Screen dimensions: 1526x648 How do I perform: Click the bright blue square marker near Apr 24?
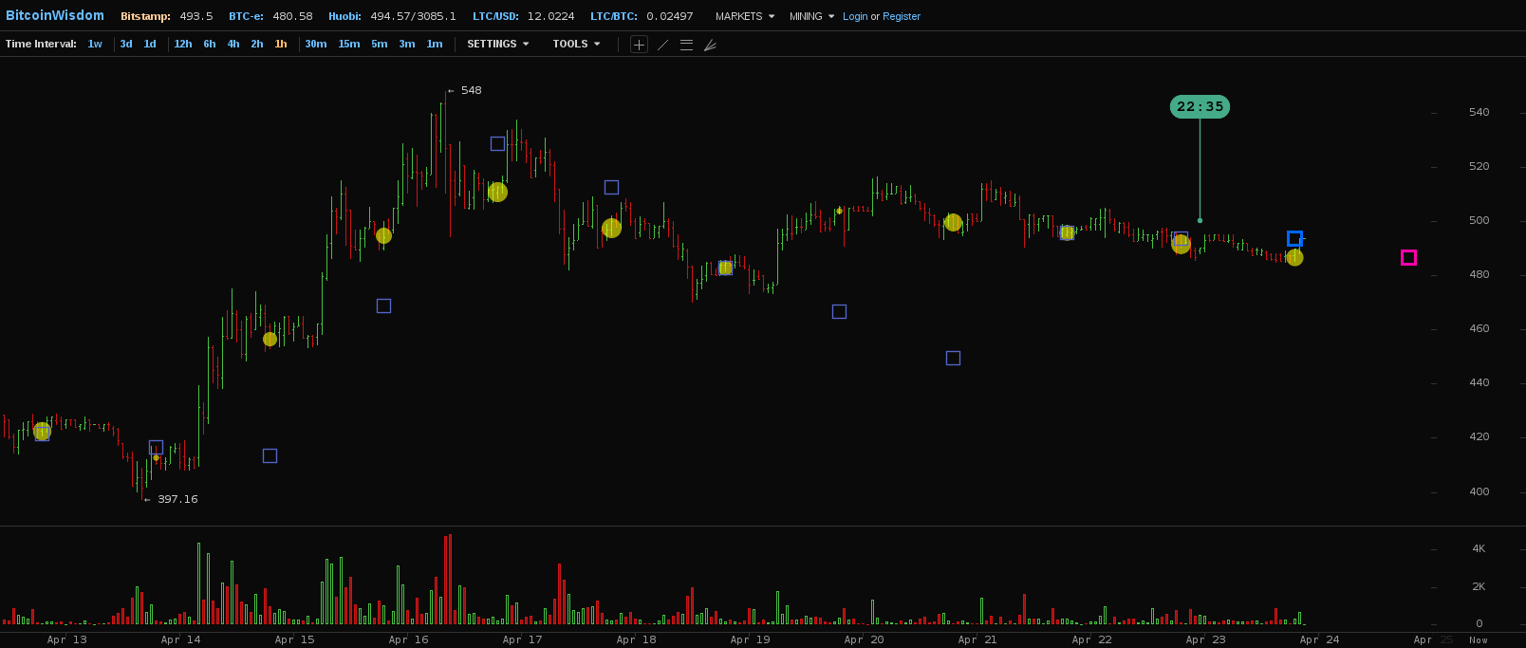1294,238
